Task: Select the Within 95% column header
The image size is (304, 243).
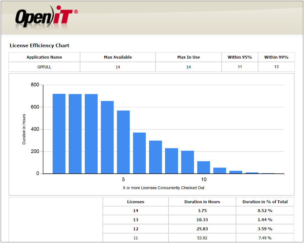Action: point(240,57)
